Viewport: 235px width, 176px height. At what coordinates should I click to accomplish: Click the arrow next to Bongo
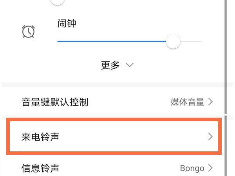(211, 169)
